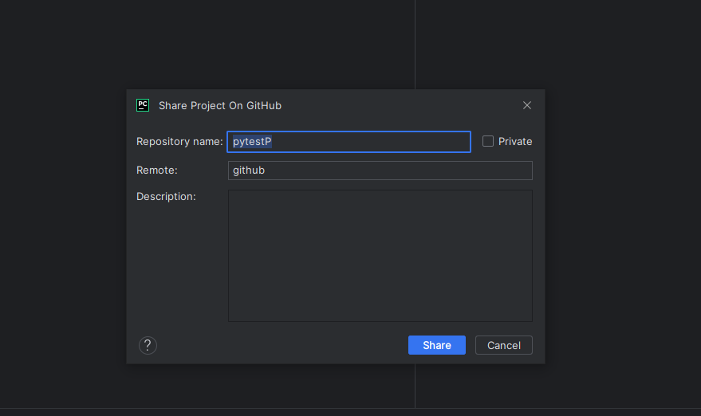Select the vertical editor divider above the dialog
Screen dimensions: 701x416
pyautogui.click(x=415, y=45)
